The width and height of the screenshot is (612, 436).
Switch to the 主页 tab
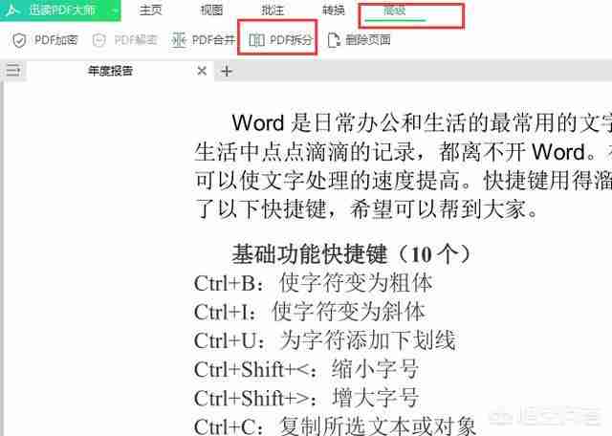click(150, 11)
